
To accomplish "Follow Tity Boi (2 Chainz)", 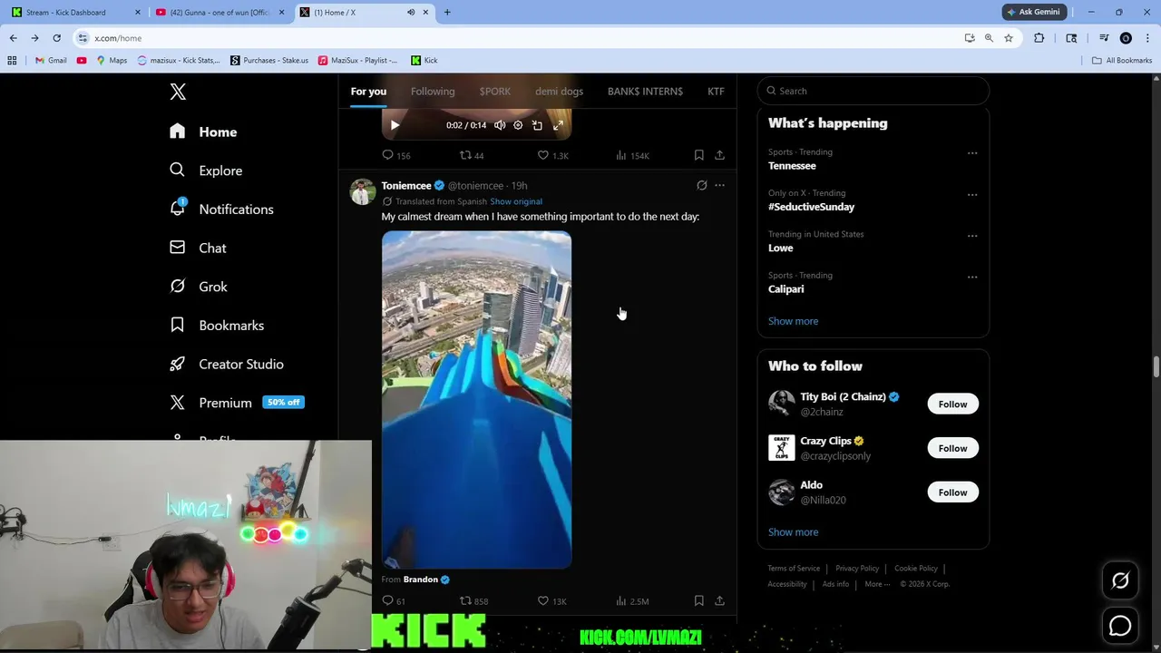I will tap(952, 404).
